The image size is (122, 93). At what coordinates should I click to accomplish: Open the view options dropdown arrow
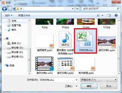point(102,15)
